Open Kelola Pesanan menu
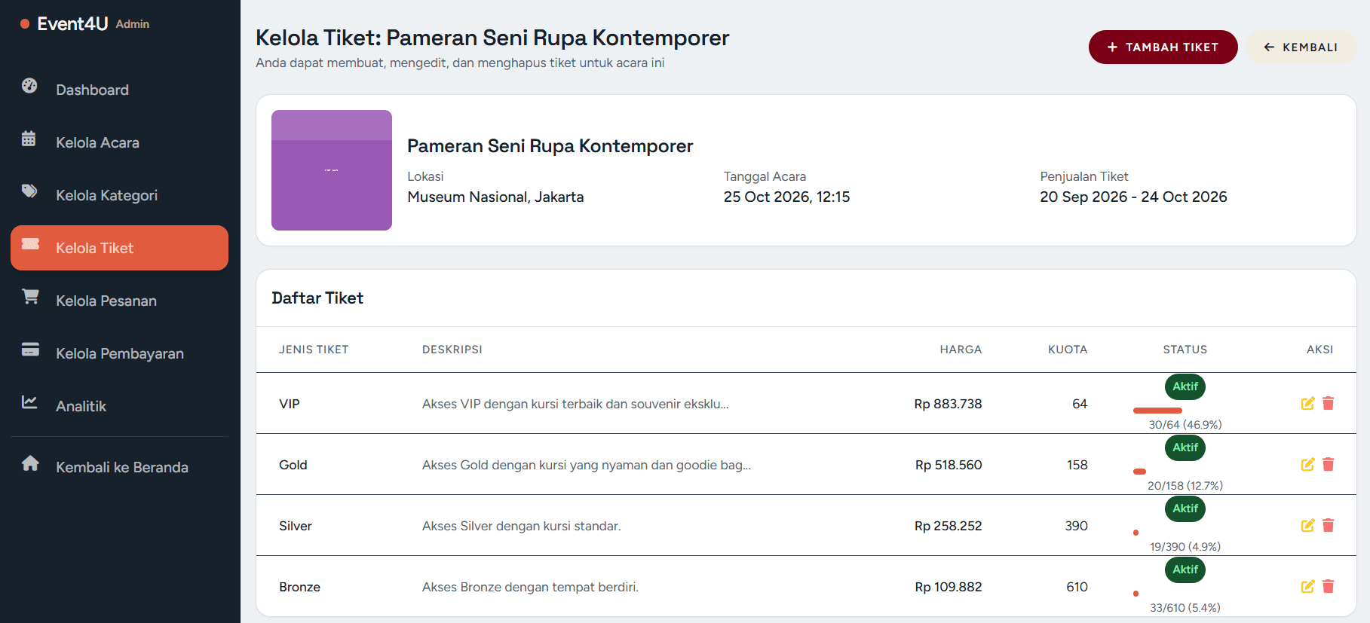Viewport: 1370px width, 623px height. (x=119, y=301)
